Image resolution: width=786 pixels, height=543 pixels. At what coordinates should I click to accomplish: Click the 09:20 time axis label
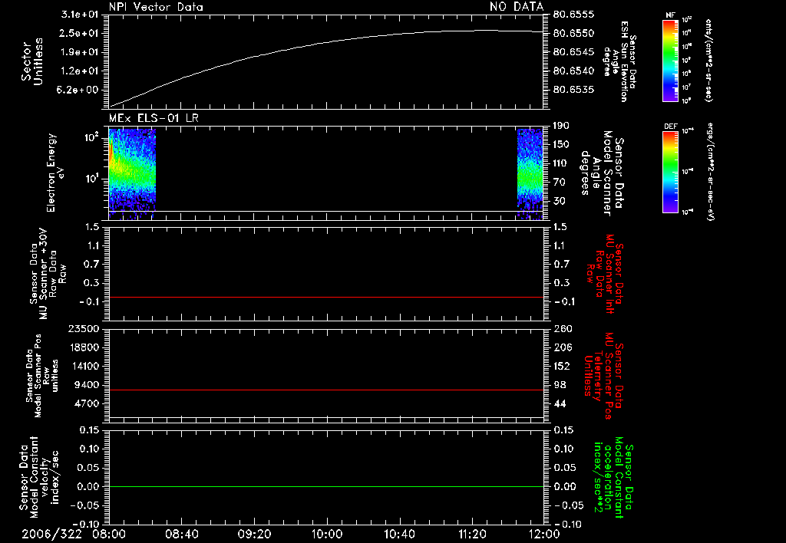coord(255,534)
